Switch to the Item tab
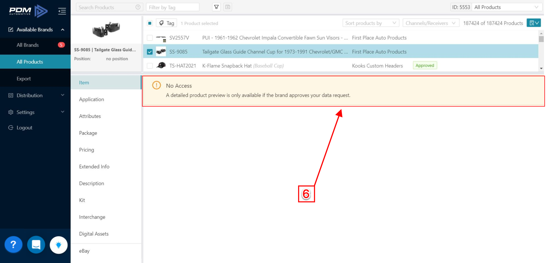Viewport: 548px width, 263px height. tap(106, 82)
